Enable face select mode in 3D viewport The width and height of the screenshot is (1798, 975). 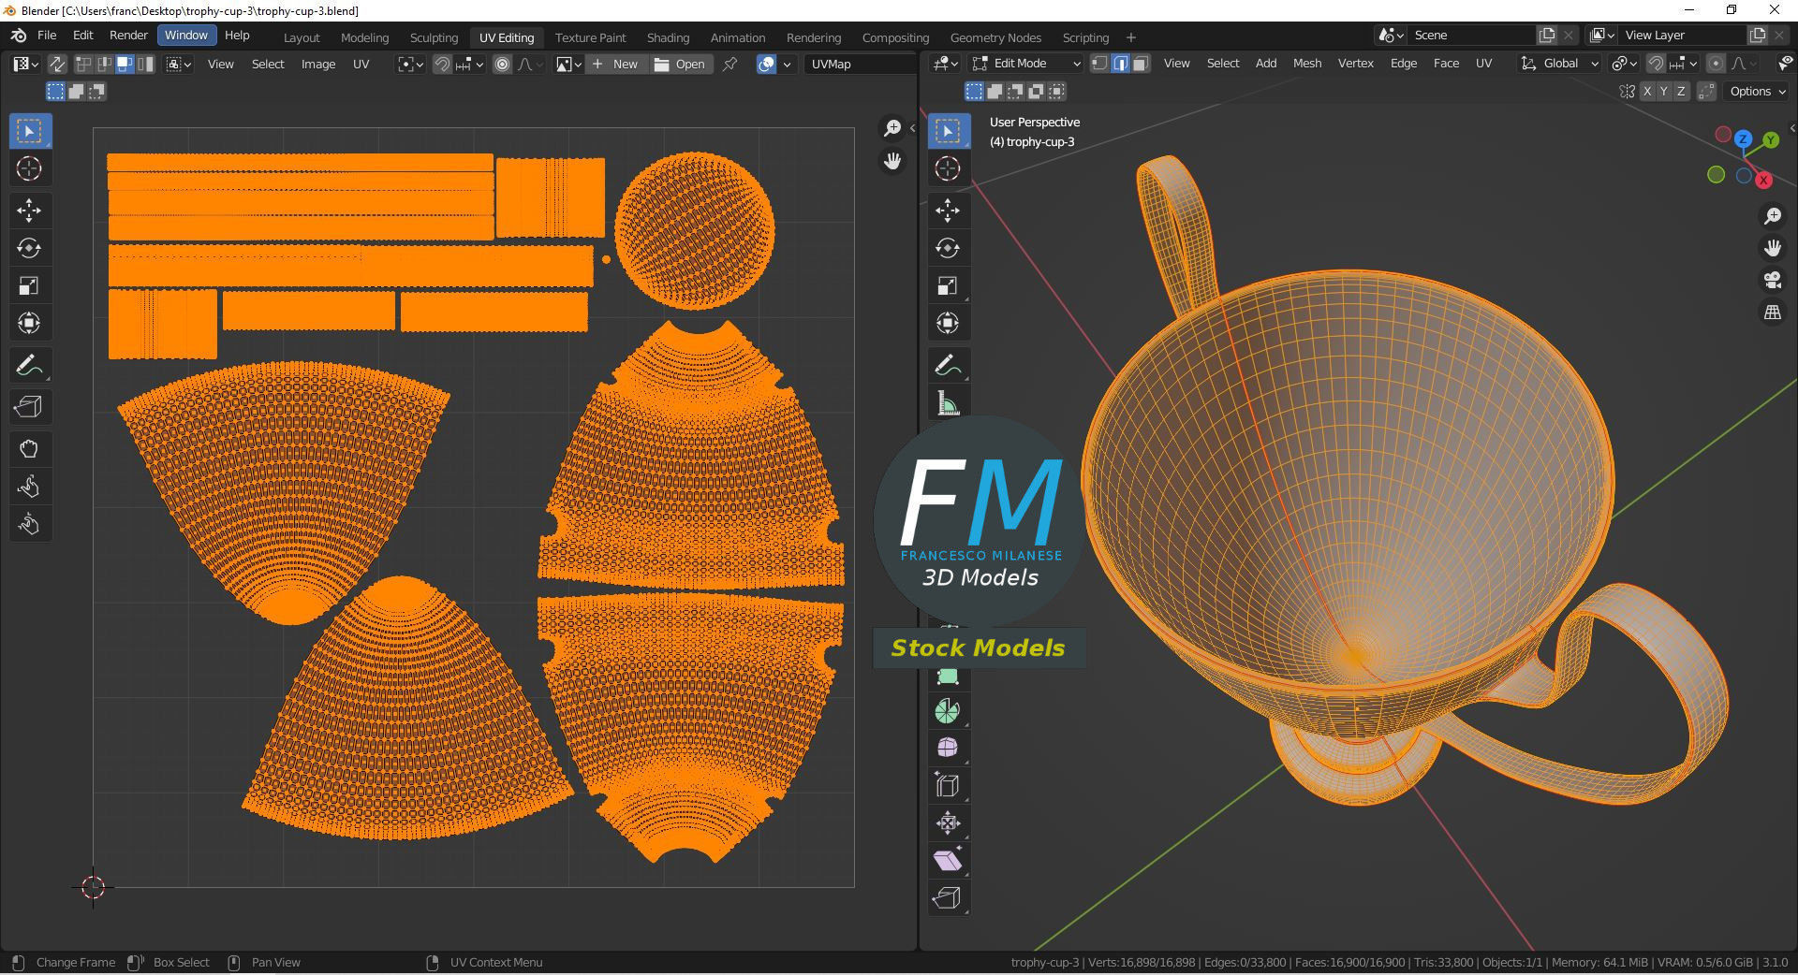tap(1141, 64)
